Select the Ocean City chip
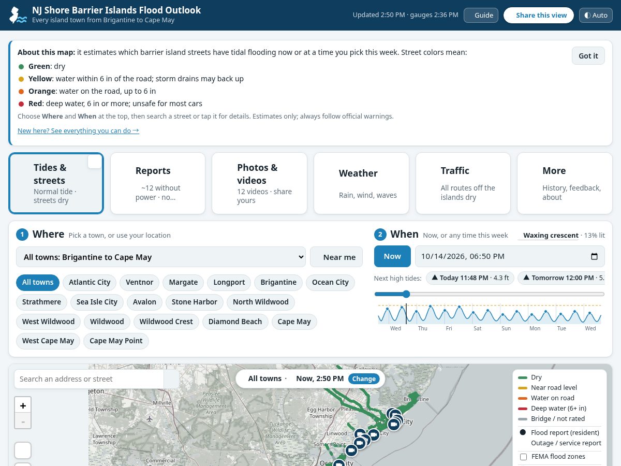This screenshot has width=621, height=466. point(330,282)
